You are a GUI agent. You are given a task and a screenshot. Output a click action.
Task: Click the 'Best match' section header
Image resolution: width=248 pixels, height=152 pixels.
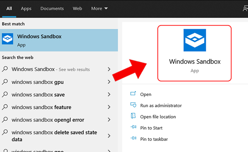[x=13, y=24]
